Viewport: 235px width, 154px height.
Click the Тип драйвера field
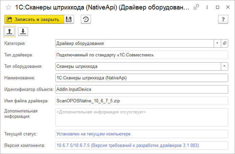point(142,55)
